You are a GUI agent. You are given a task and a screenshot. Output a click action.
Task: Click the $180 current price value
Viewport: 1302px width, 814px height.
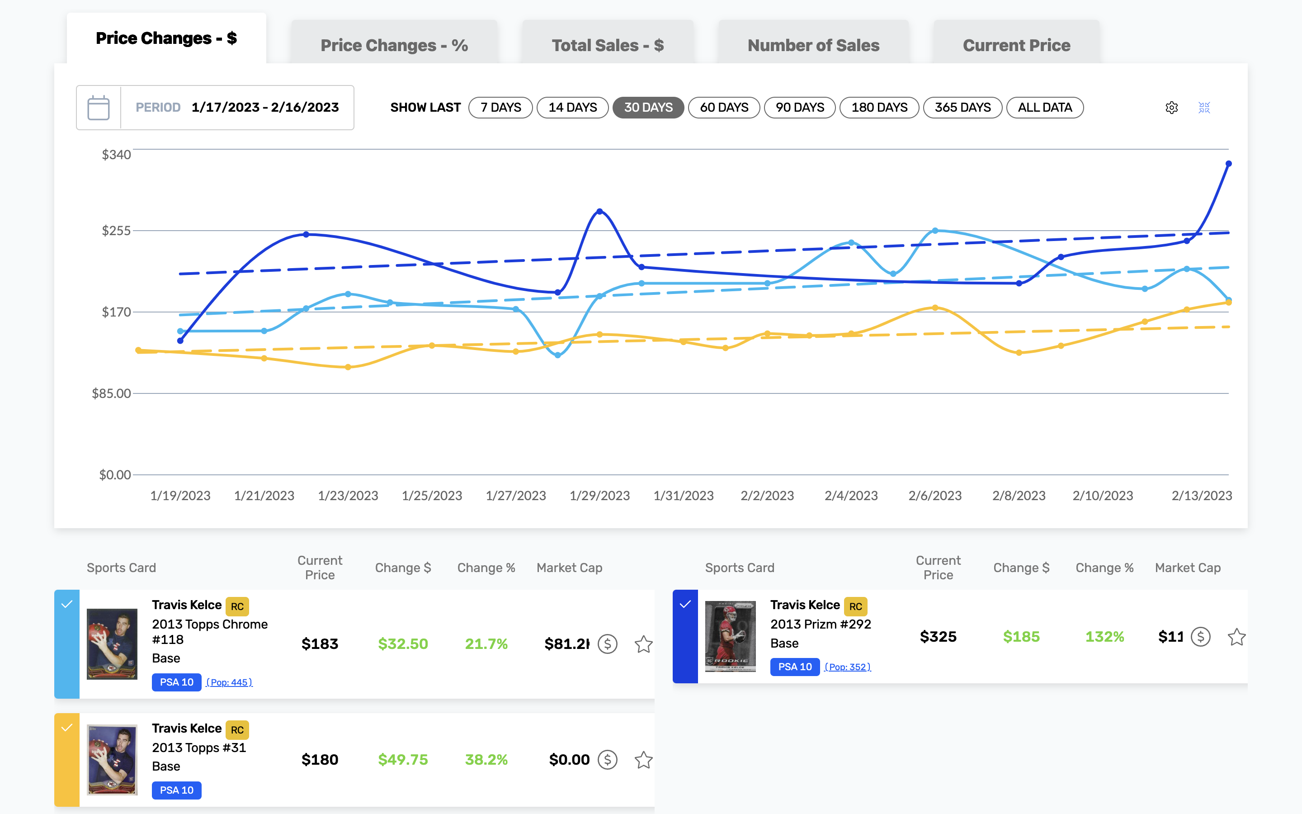pyautogui.click(x=320, y=760)
